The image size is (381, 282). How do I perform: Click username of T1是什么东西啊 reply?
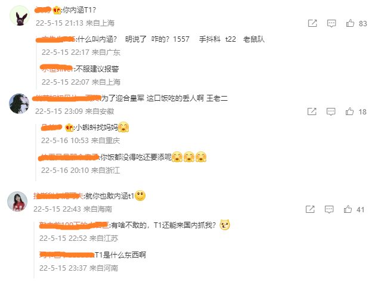(67, 255)
